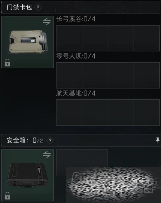Select the keycard case item image
The width and height of the screenshot is (161, 203).
tap(27, 42)
